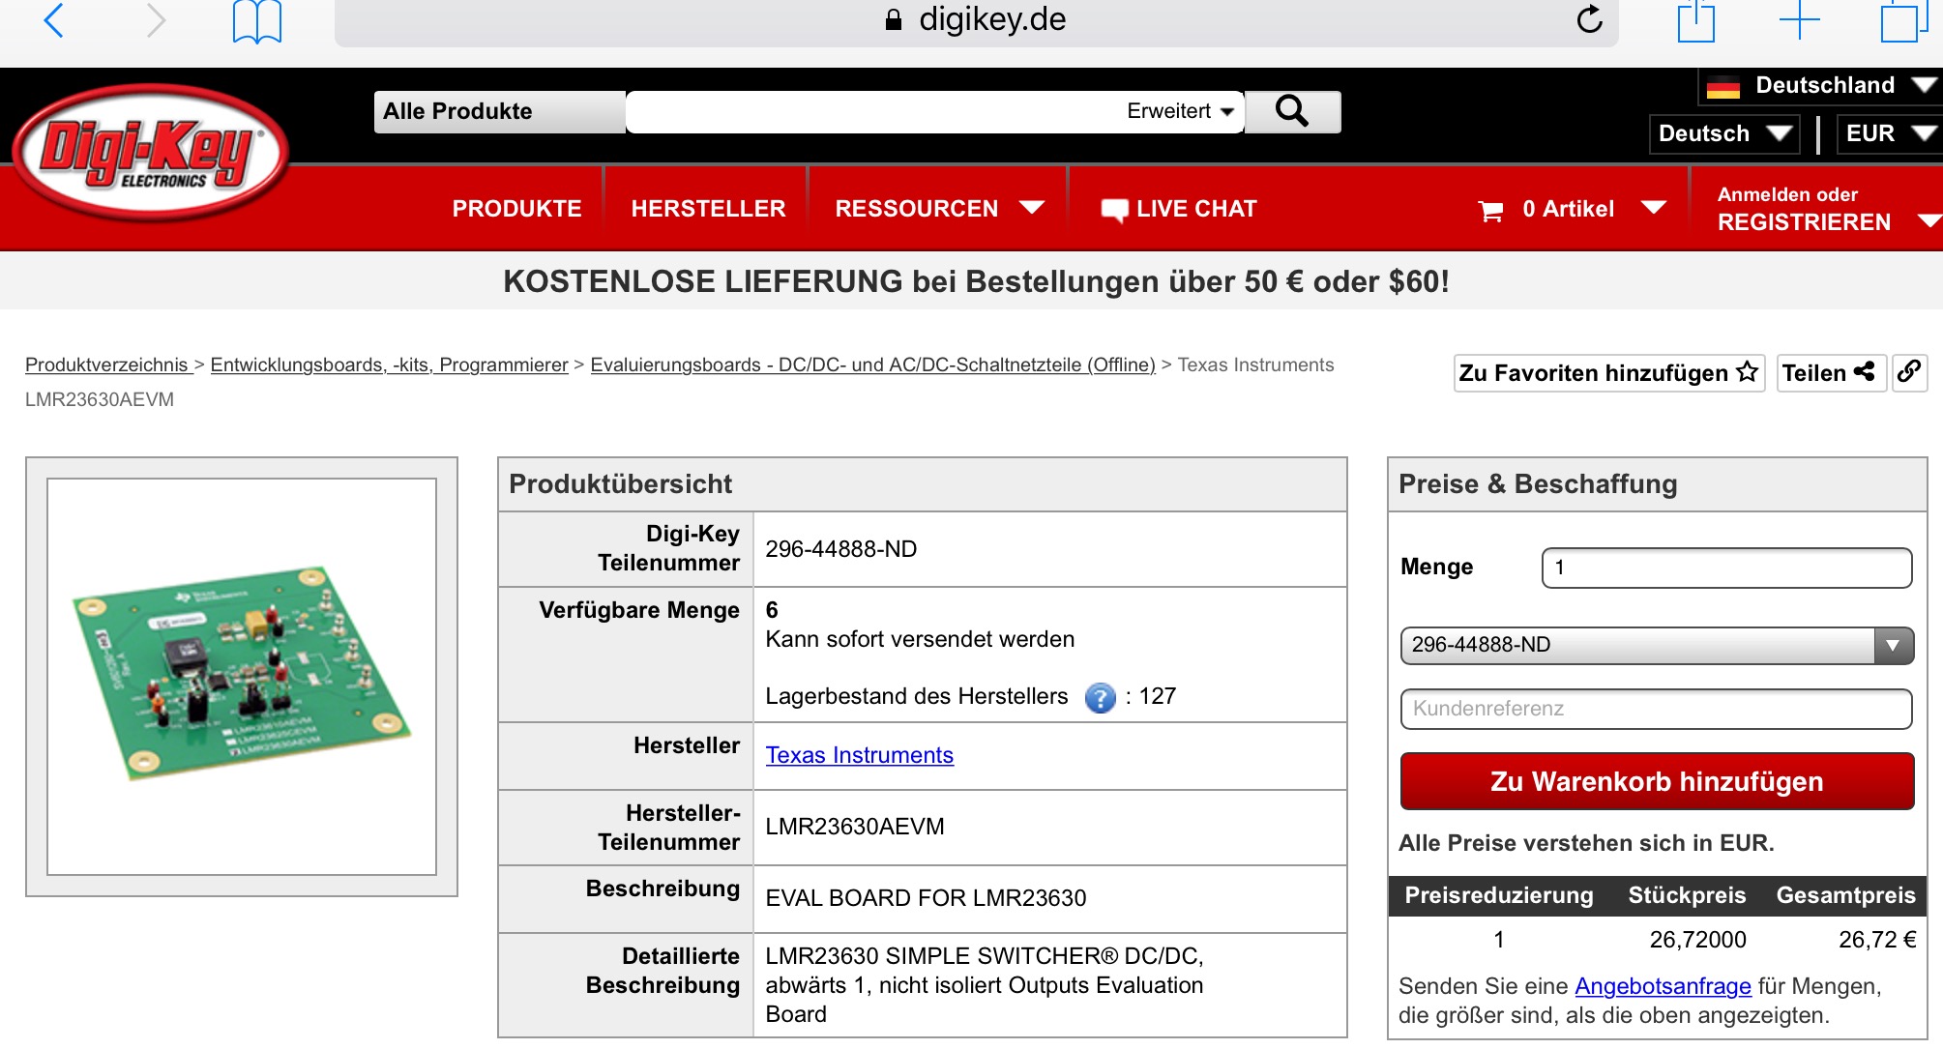Click the Kundenreferenz input field
Image resolution: width=1943 pixels, height=1049 pixels.
[1657, 709]
